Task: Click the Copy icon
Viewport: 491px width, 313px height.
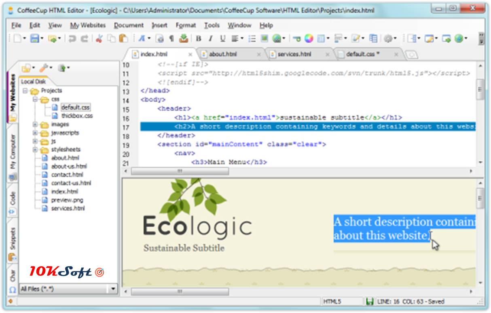Action: pos(111,38)
